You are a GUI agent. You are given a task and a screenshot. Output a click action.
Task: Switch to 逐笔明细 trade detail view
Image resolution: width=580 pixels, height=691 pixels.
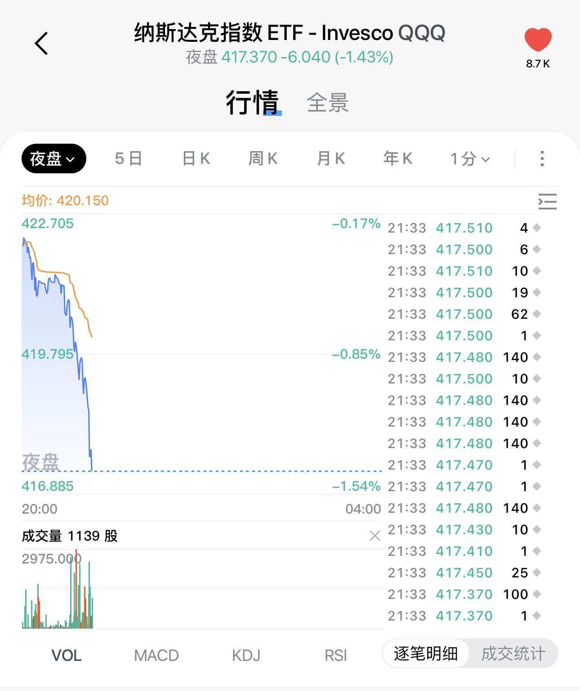[x=425, y=654]
